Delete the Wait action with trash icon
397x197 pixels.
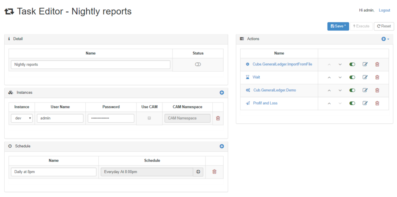pos(377,77)
